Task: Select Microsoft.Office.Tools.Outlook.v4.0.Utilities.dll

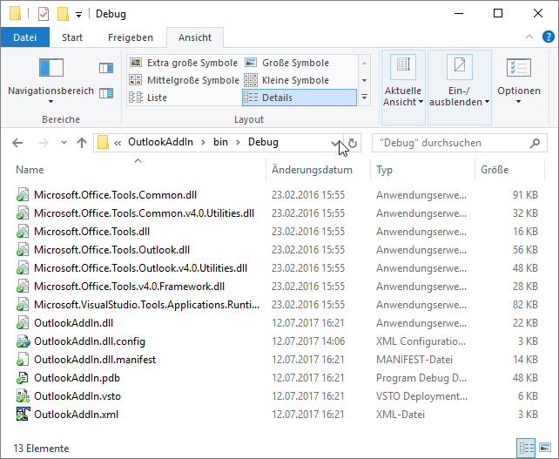Action: (x=140, y=268)
